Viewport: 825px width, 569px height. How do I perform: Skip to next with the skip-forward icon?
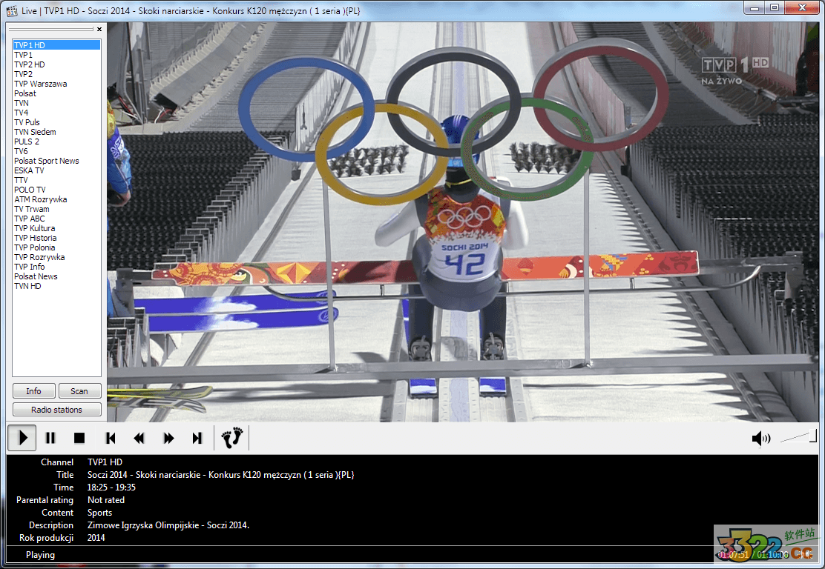click(197, 438)
